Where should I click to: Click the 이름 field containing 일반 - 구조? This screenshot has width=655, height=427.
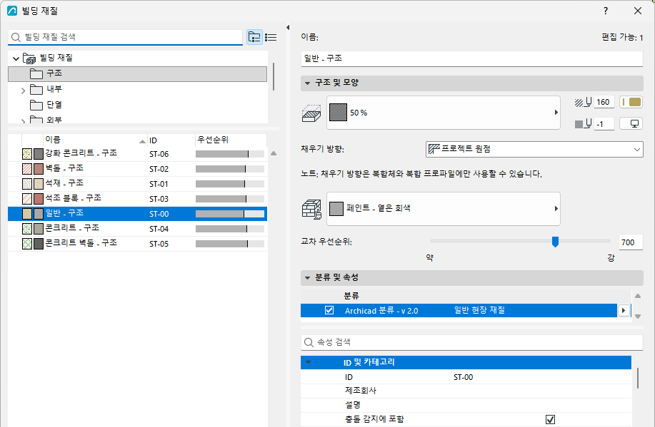coord(471,58)
